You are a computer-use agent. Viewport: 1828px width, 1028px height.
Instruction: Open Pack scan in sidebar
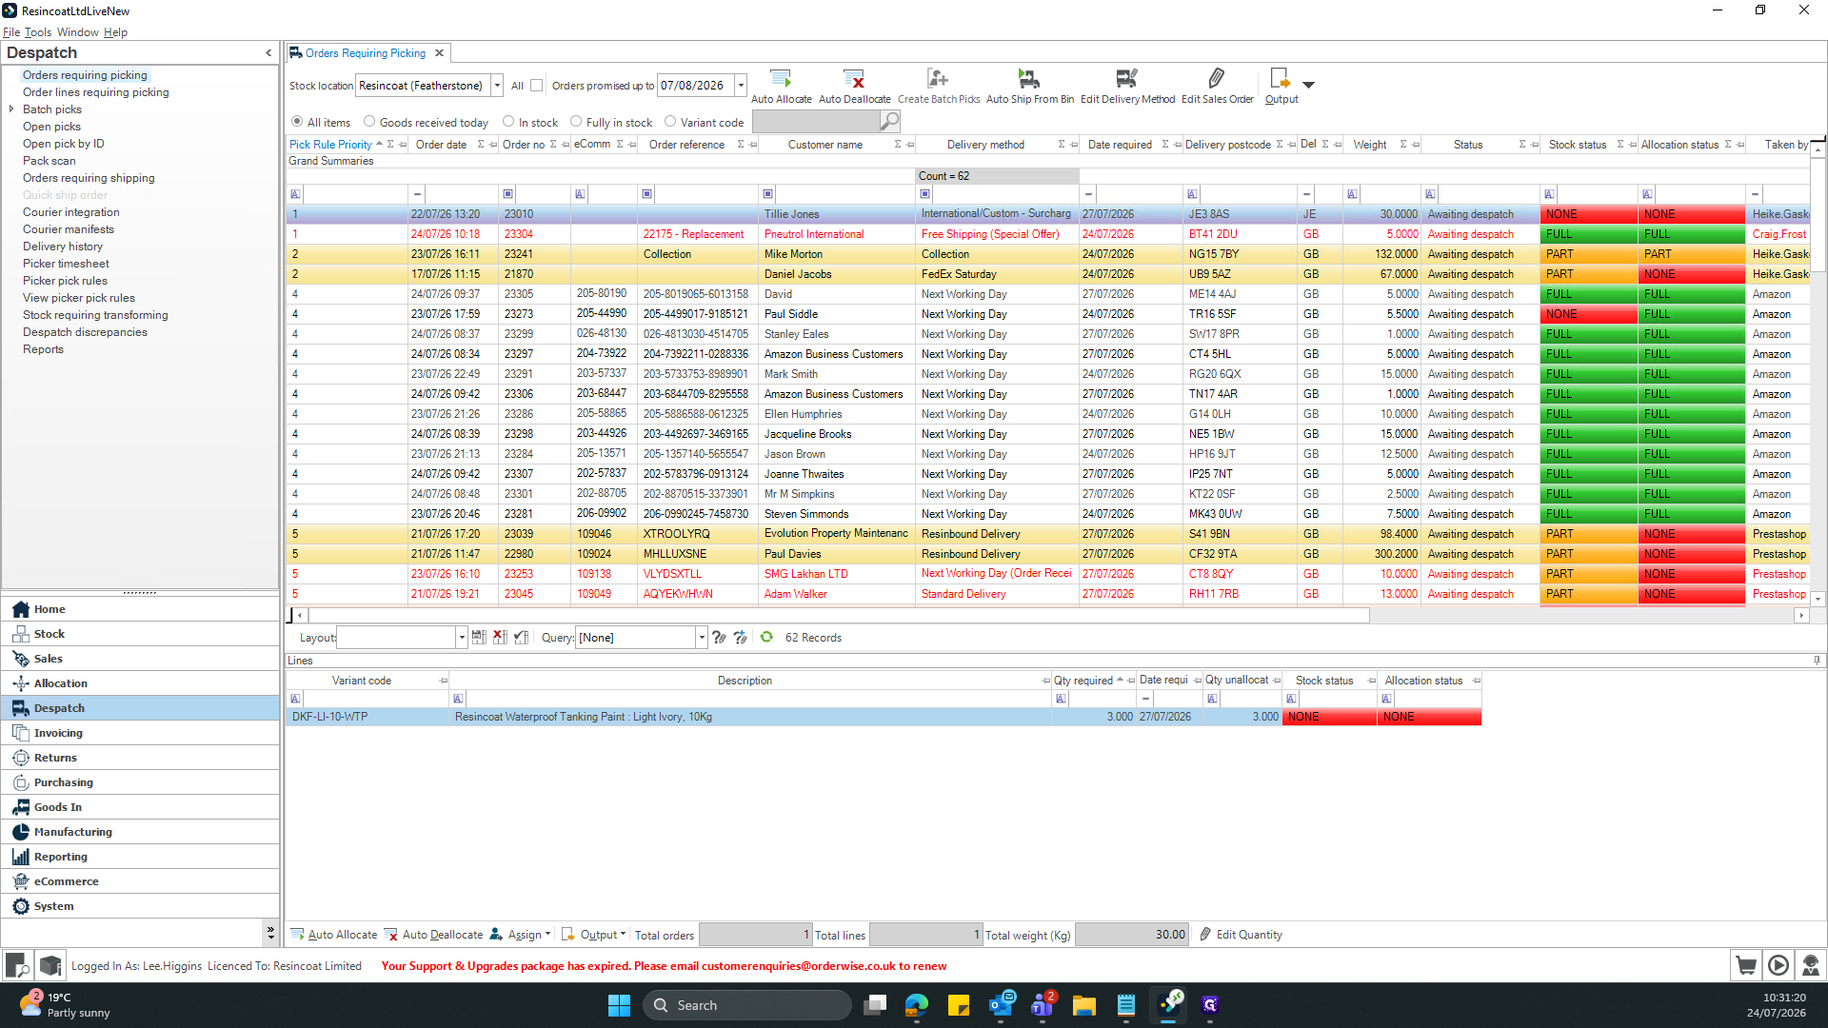pyautogui.click(x=50, y=161)
